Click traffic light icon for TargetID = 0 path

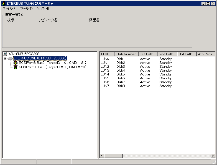(x=16, y=63)
